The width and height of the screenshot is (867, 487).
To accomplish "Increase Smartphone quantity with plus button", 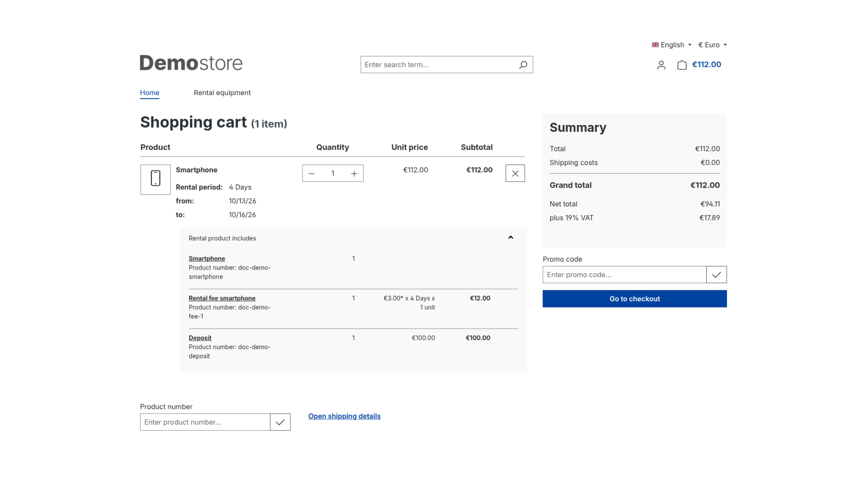I will [x=354, y=174].
